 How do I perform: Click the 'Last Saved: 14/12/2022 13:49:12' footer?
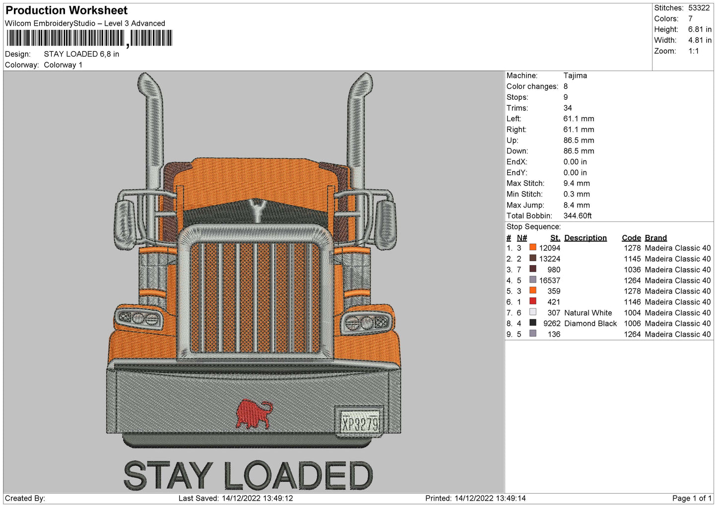tap(236, 498)
